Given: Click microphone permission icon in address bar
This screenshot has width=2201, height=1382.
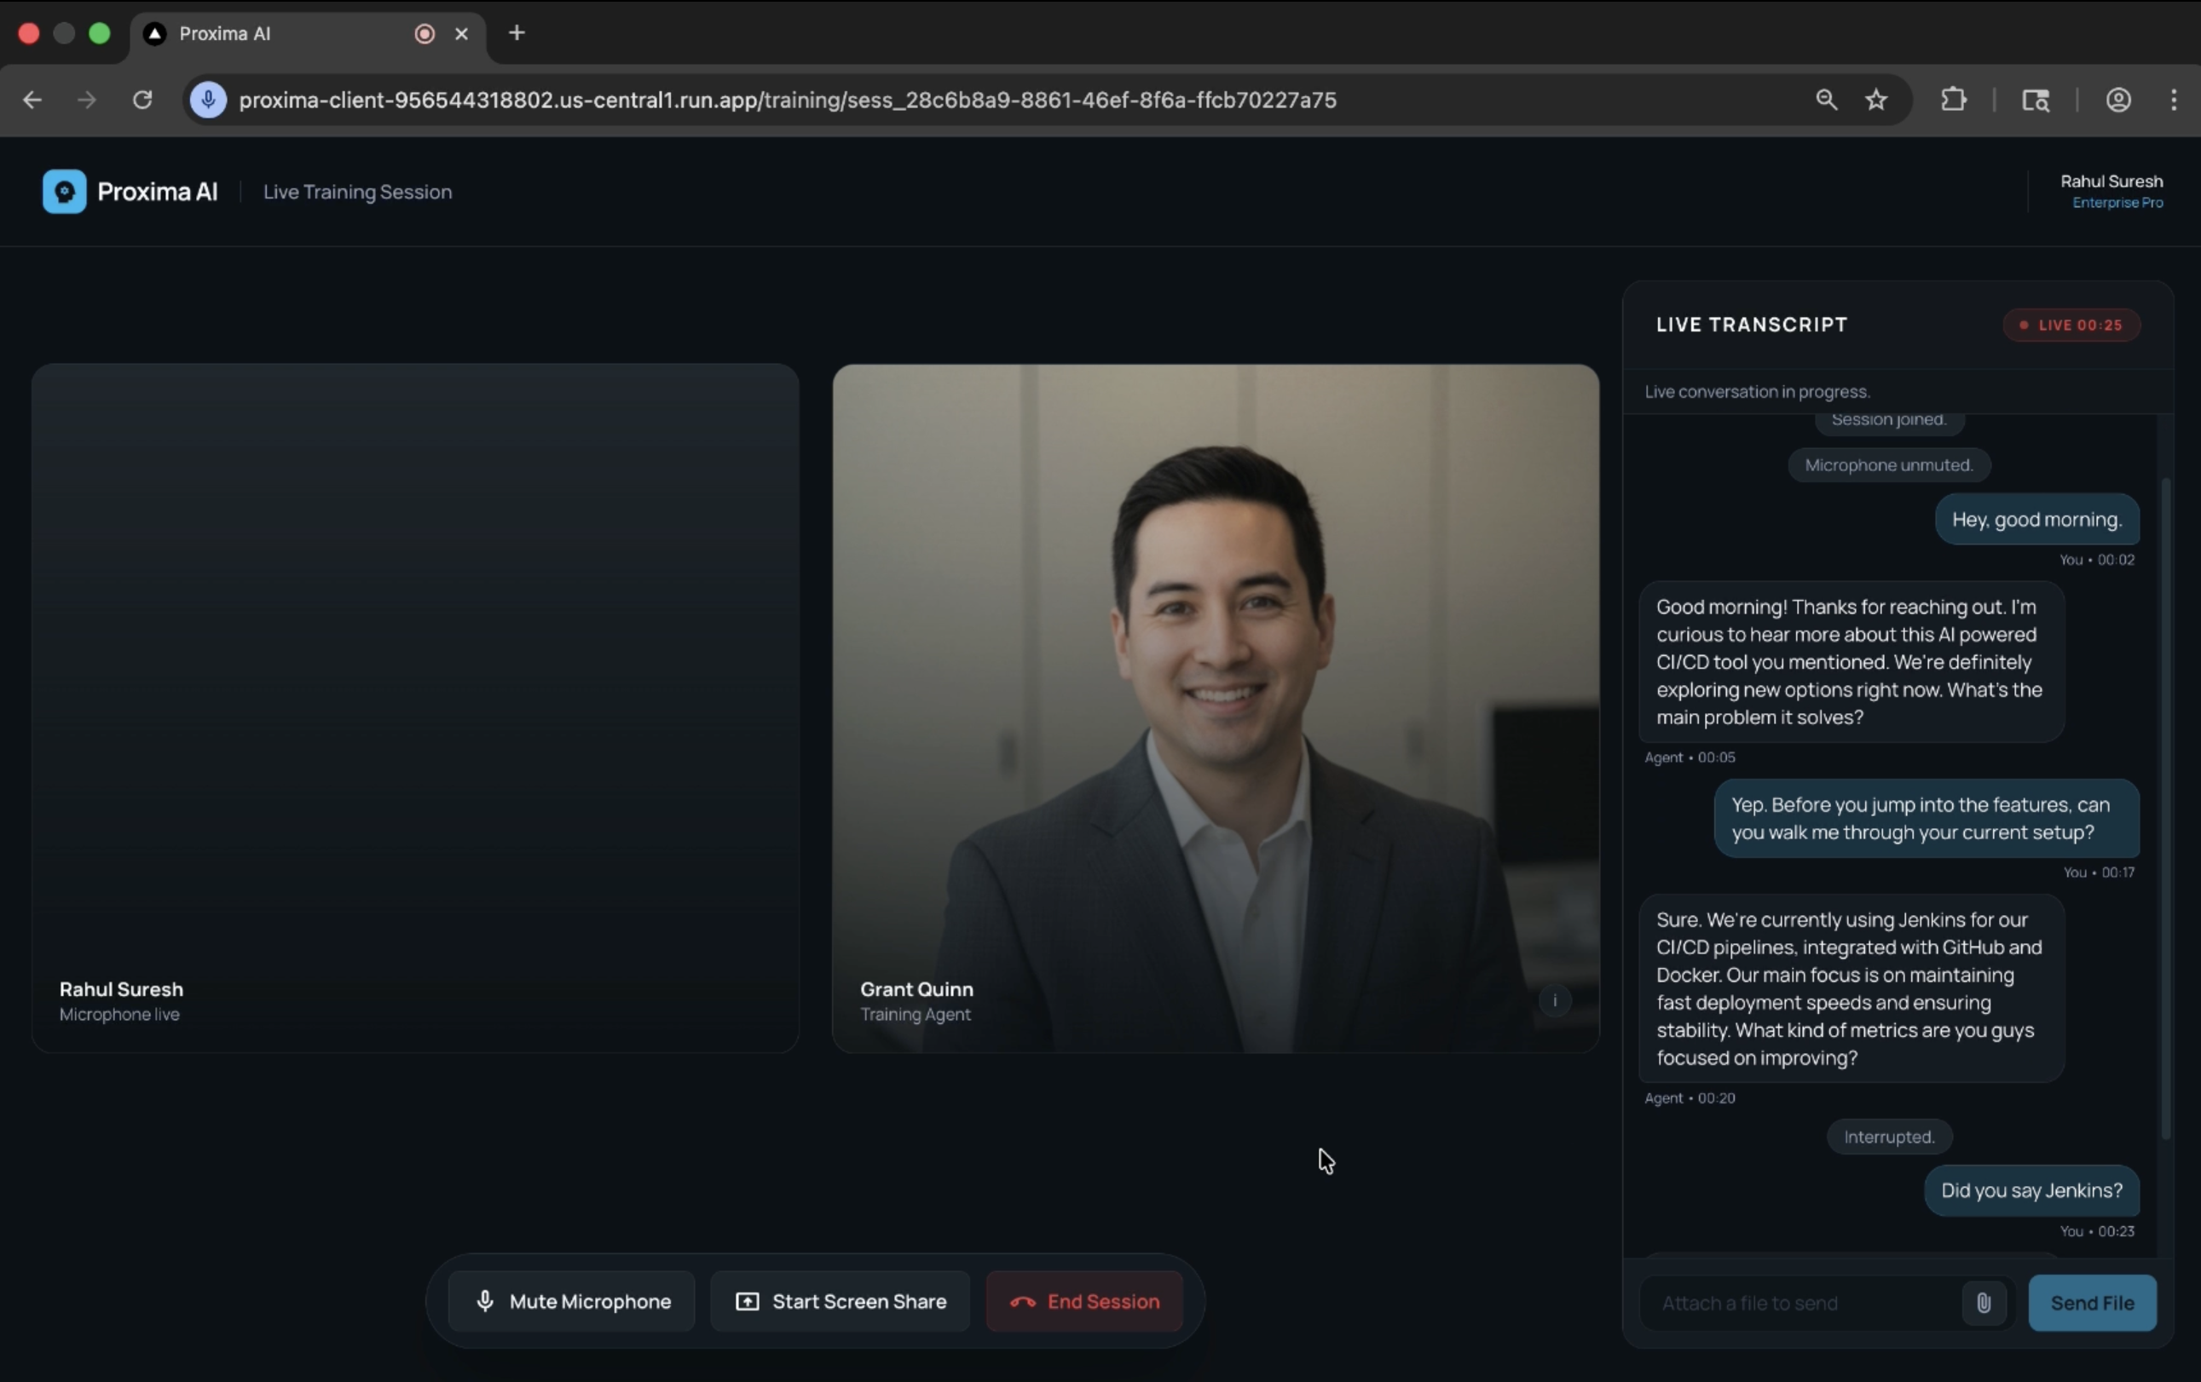Looking at the screenshot, I should [208, 100].
